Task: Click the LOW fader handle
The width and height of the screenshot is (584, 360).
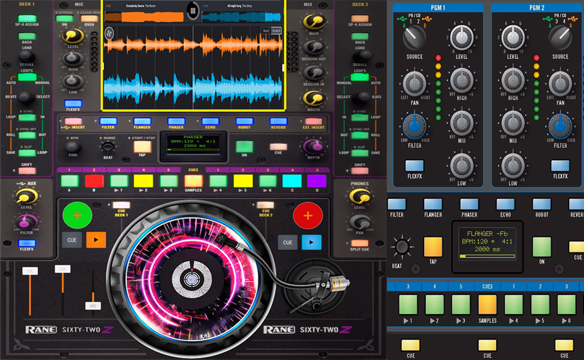Action: (62, 269)
